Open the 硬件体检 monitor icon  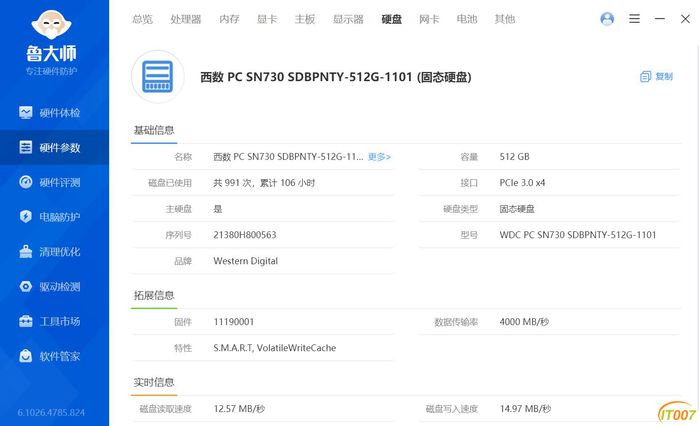[26, 113]
